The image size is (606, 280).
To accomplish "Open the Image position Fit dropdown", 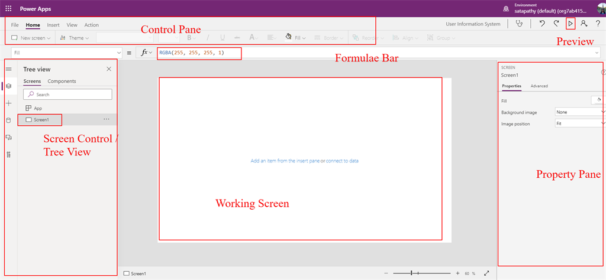I will [580, 124].
